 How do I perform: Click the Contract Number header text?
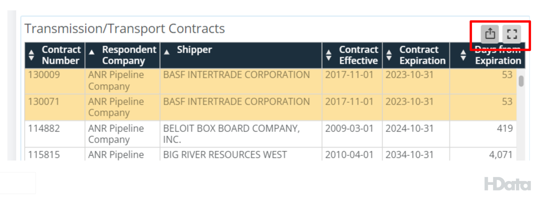(61, 55)
